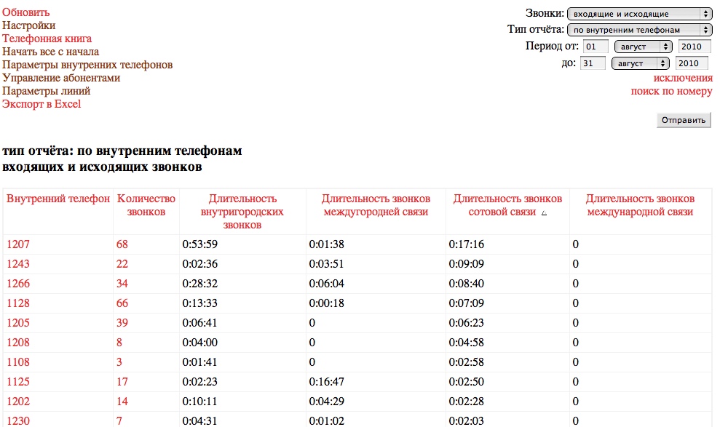Open "Телефонная книга" from the menu
The height and width of the screenshot is (427, 720).
47,38
